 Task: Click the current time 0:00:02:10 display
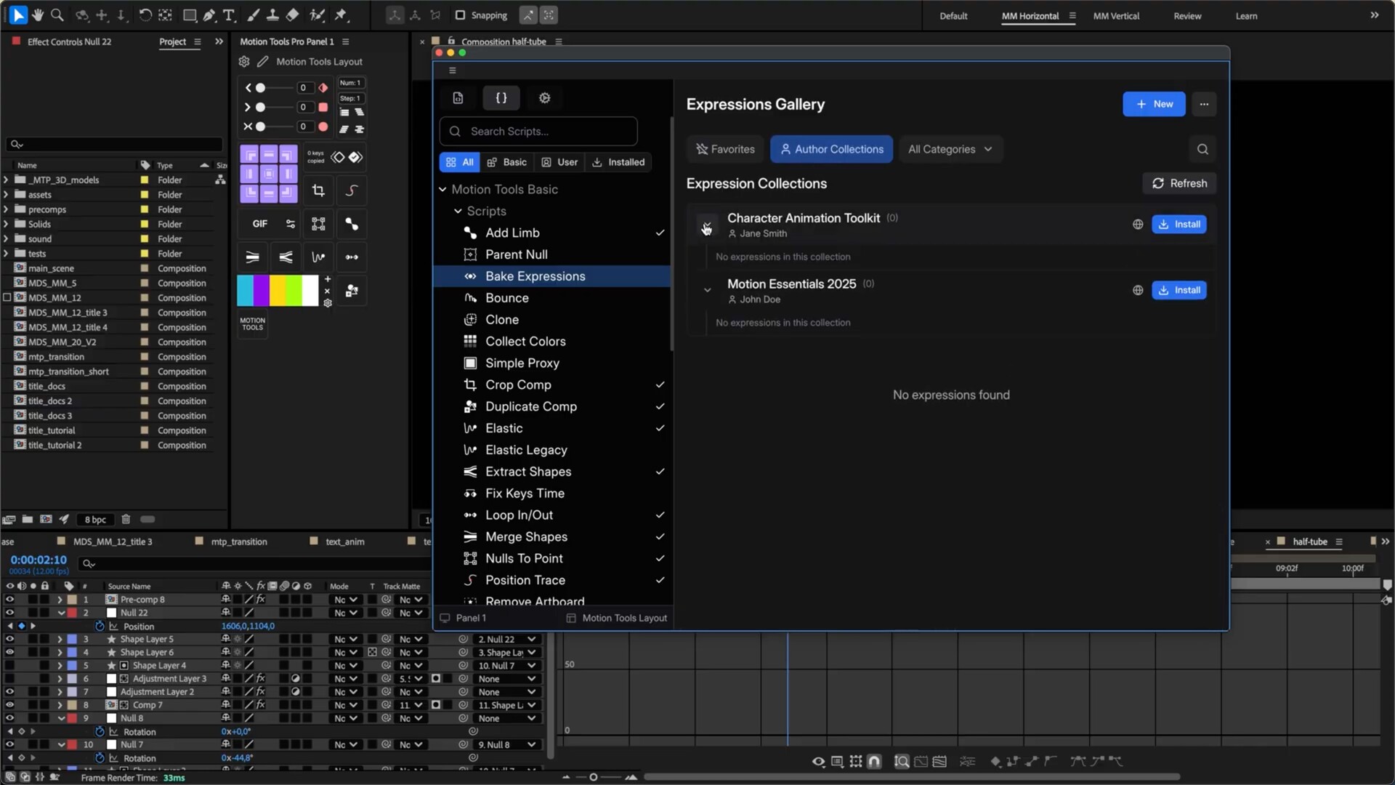tap(39, 560)
